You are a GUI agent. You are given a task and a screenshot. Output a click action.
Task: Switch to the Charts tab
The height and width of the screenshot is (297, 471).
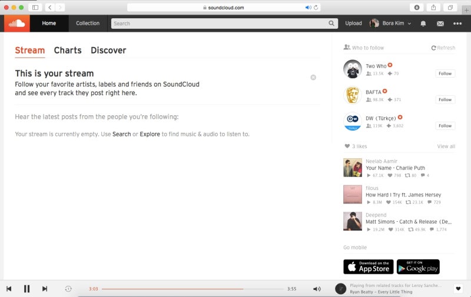(68, 51)
